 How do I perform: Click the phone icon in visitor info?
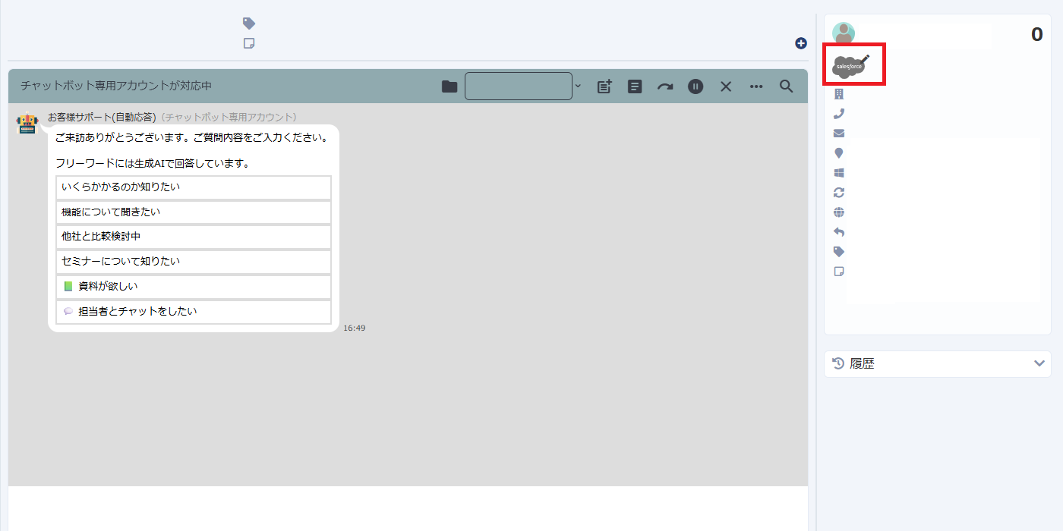tap(839, 114)
